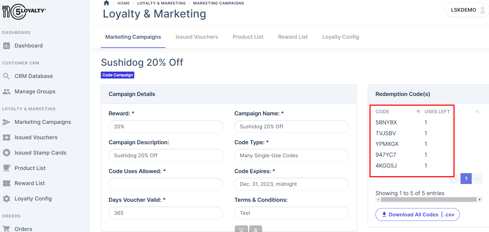Click the home breadcrumb icon
Screen dimensions: 489x232
pyautogui.click(x=106, y=3)
